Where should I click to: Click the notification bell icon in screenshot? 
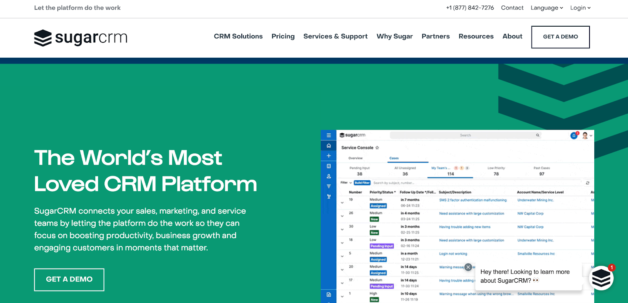[574, 135]
